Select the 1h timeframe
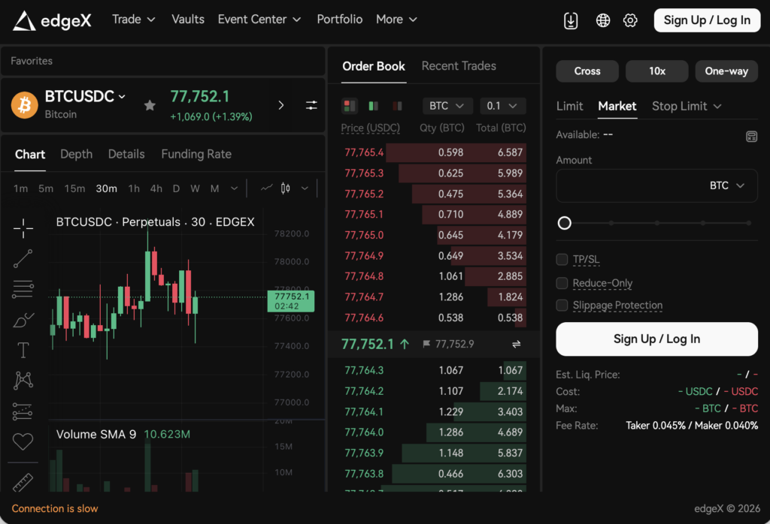Image resolution: width=770 pixels, height=524 pixels. 134,188
